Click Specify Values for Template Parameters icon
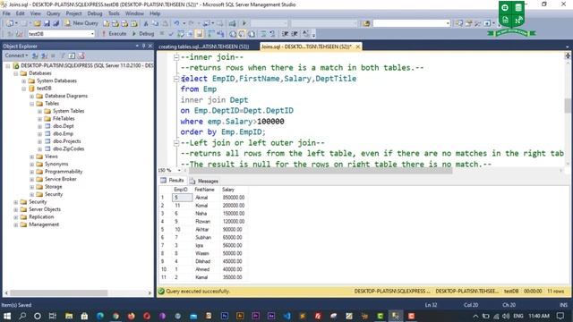 pos(305,34)
